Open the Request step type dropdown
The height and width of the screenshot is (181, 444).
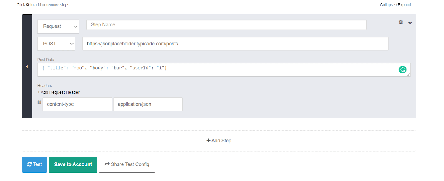58,26
